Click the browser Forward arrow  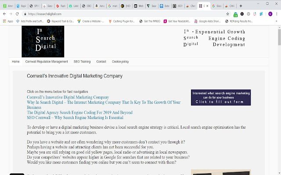[x=11, y=14]
